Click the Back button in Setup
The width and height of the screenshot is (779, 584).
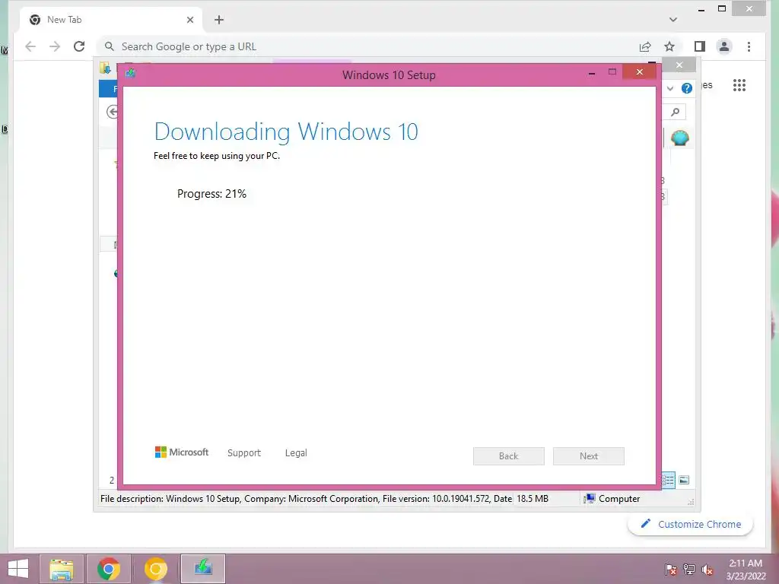[x=509, y=456]
